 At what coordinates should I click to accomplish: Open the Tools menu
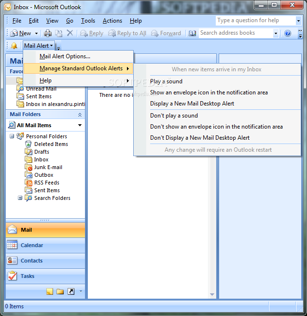[x=88, y=21]
